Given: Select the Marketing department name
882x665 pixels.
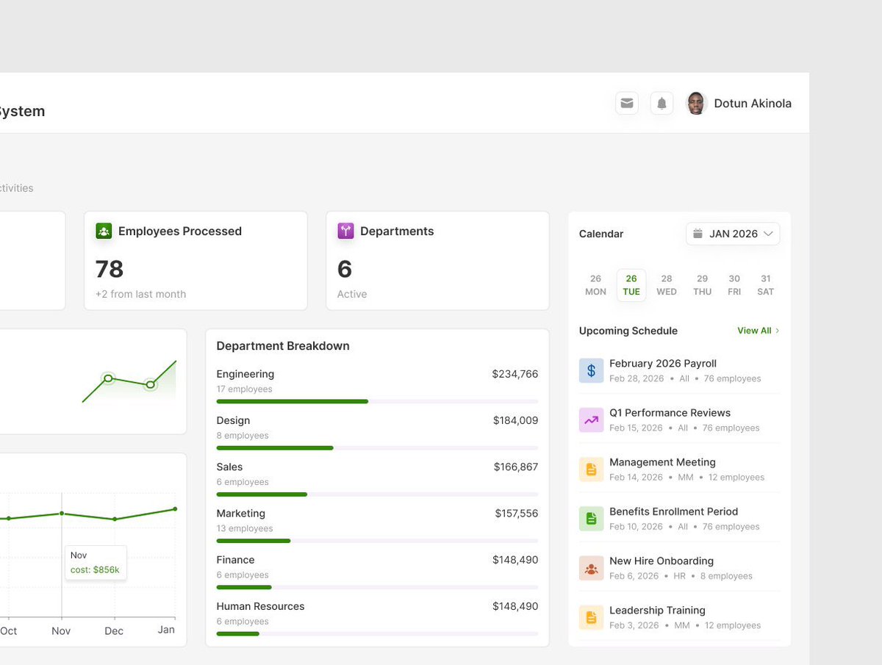Looking at the screenshot, I should 240,513.
